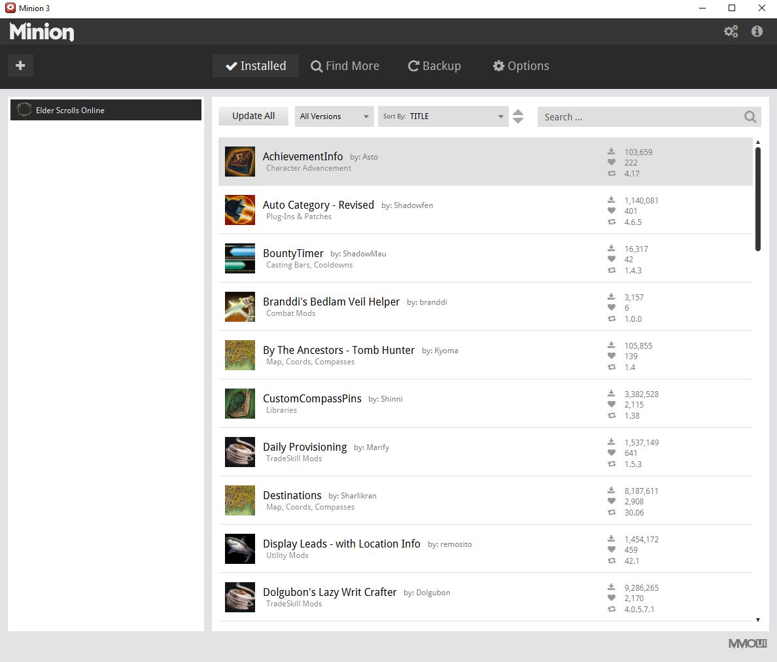The image size is (777, 662).
Task: Click the Plug-Ins & Patches category text
Action: (299, 217)
